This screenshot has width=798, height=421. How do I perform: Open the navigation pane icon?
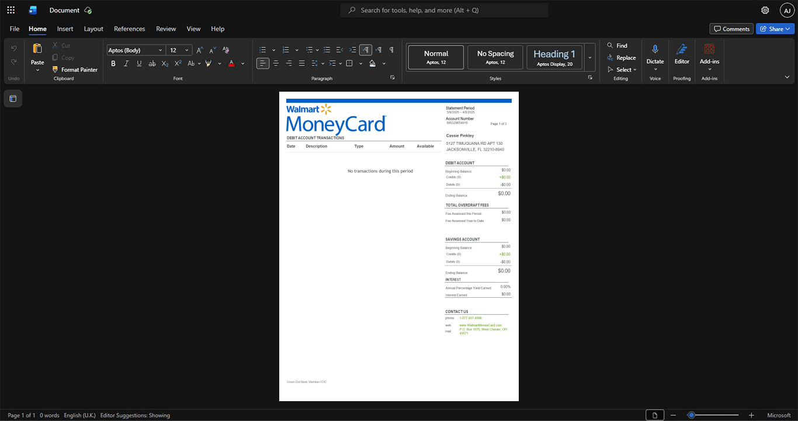click(x=13, y=99)
